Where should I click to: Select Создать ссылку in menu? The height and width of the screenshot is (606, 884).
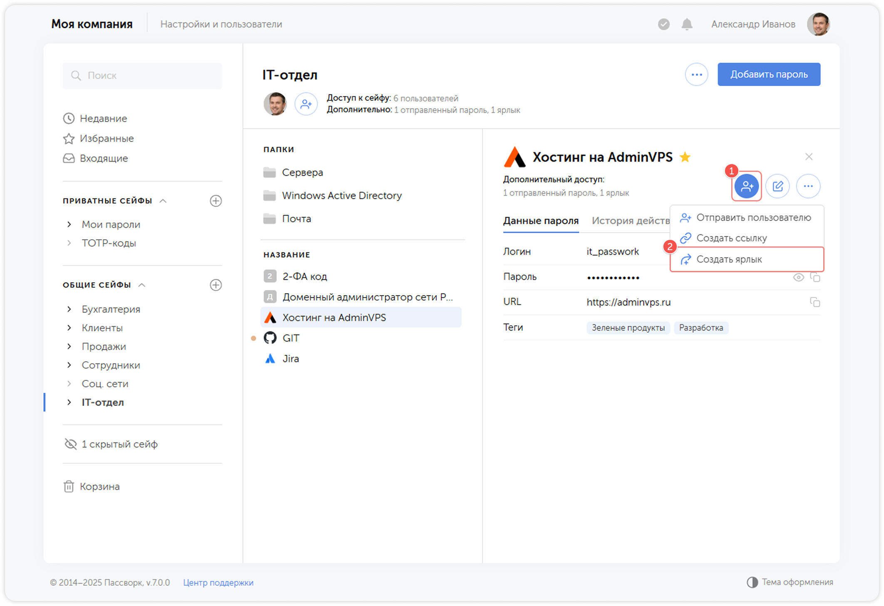[x=747, y=238]
